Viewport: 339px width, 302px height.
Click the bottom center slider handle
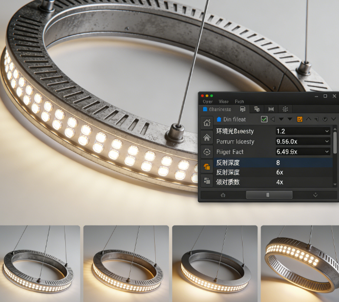click(x=268, y=194)
